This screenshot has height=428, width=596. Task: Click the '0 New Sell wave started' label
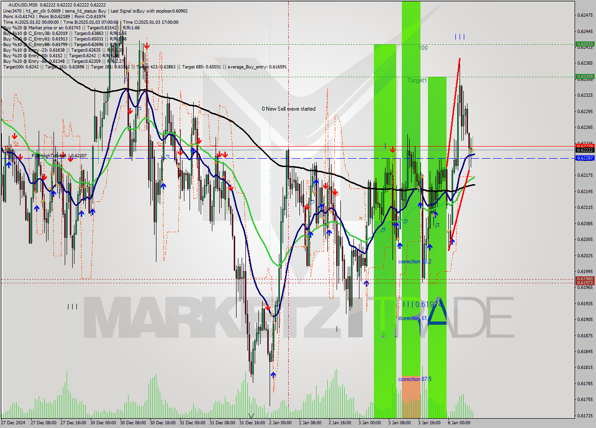coord(288,109)
